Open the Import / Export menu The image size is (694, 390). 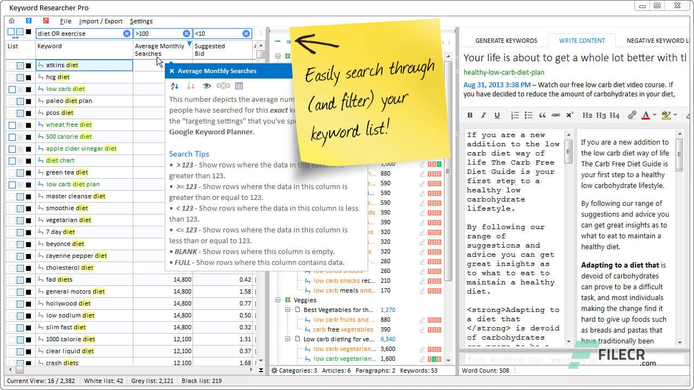coord(101,21)
